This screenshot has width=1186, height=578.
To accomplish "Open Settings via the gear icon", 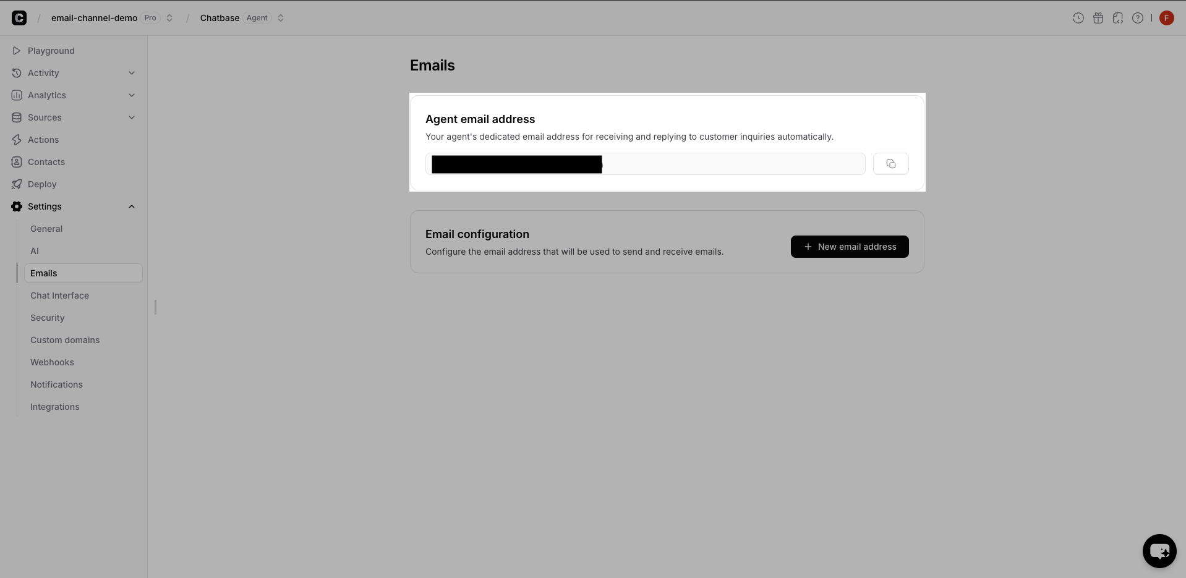I will [16, 206].
